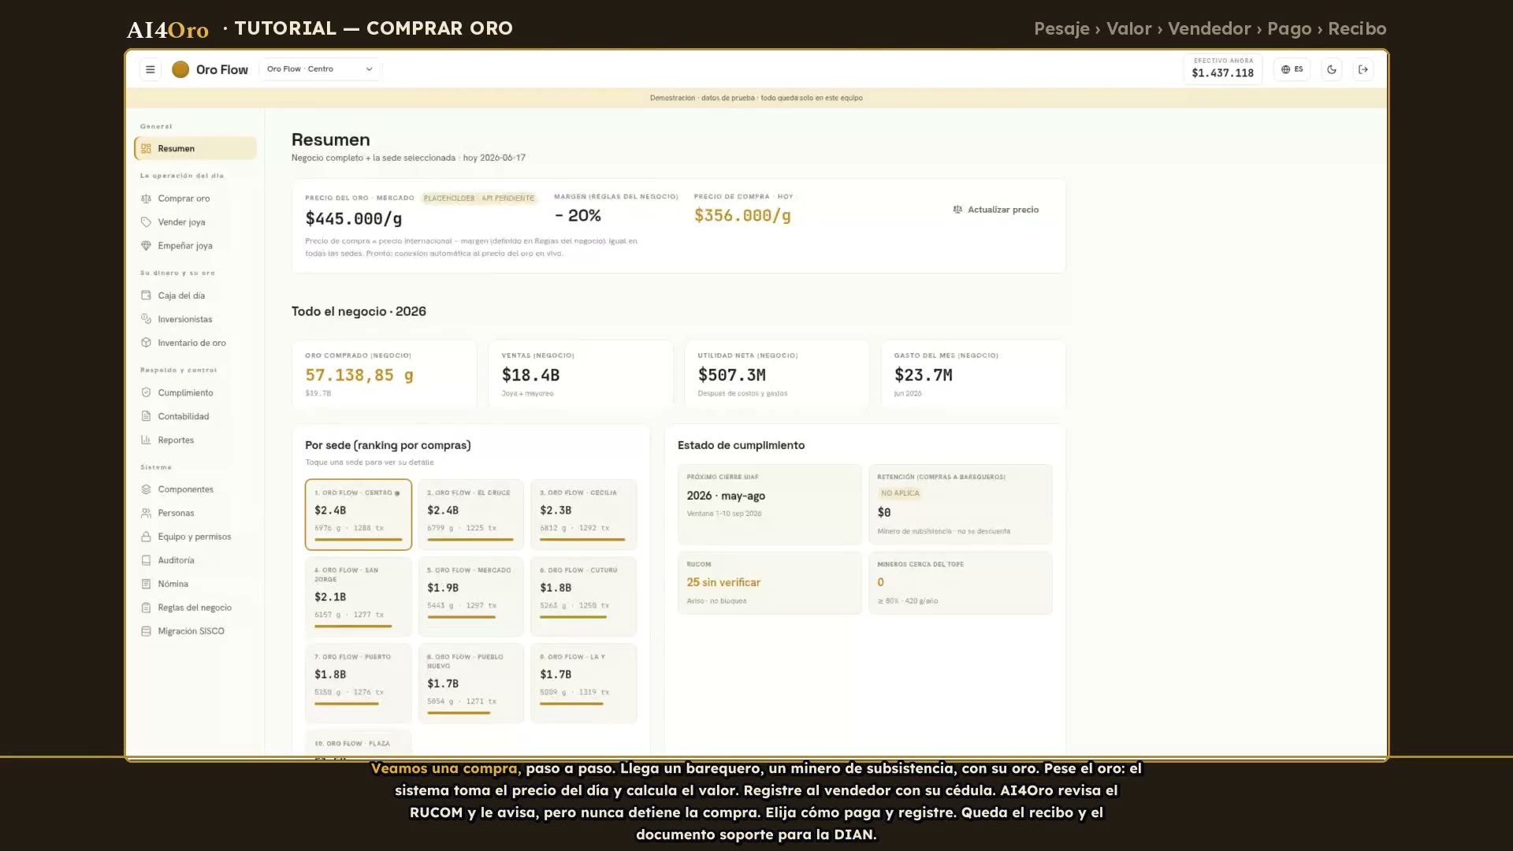Click the Ventas $18.4B card
The image size is (1513, 851).
(580, 374)
